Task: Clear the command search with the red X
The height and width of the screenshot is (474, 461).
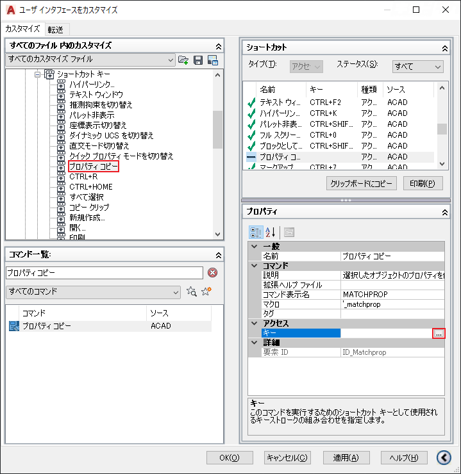Action: tap(213, 273)
